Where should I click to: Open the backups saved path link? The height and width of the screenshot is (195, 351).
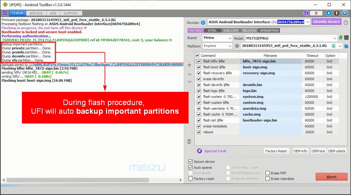coord(106,64)
